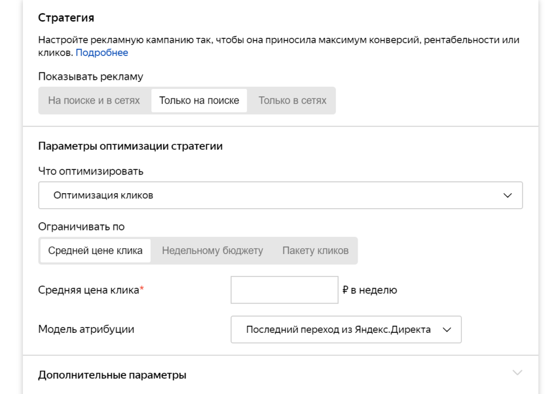Click 'Параметры оптимизации стратегии' heading
The image size is (545, 394).
pos(130,146)
